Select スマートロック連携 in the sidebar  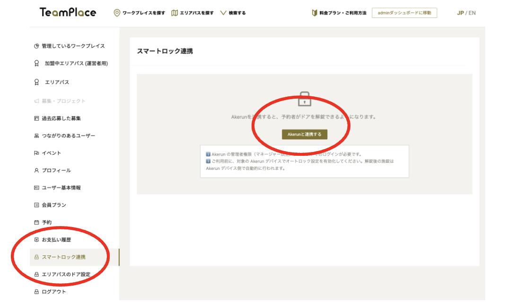(75, 257)
